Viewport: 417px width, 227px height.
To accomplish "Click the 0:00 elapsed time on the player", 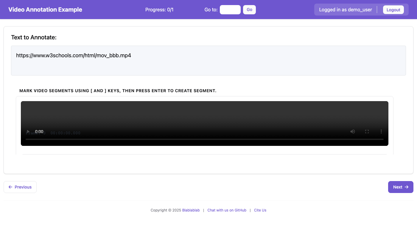I will pyautogui.click(x=39, y=132).
